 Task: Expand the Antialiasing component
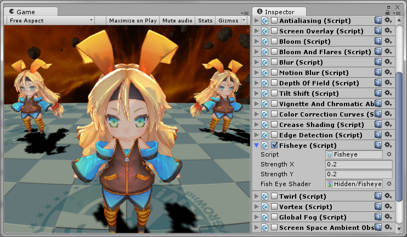(257, 20)
